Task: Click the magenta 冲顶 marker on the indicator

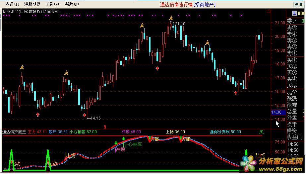Action: point(120,149)
